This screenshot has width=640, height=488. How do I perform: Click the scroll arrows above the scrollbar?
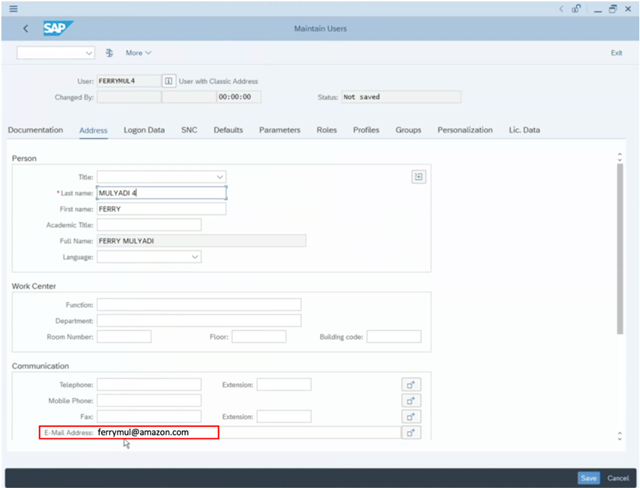coord(620,157)
